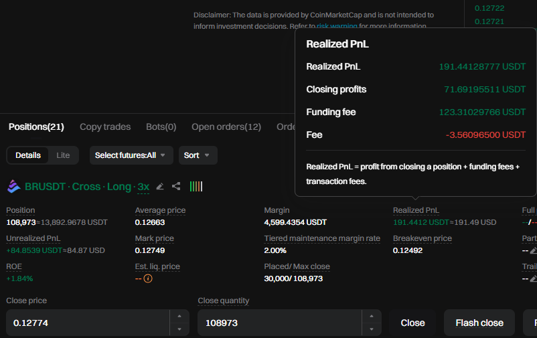The image size is (537, 338).
Task: Click the Est. liq. price label
Action: (157, 266)
